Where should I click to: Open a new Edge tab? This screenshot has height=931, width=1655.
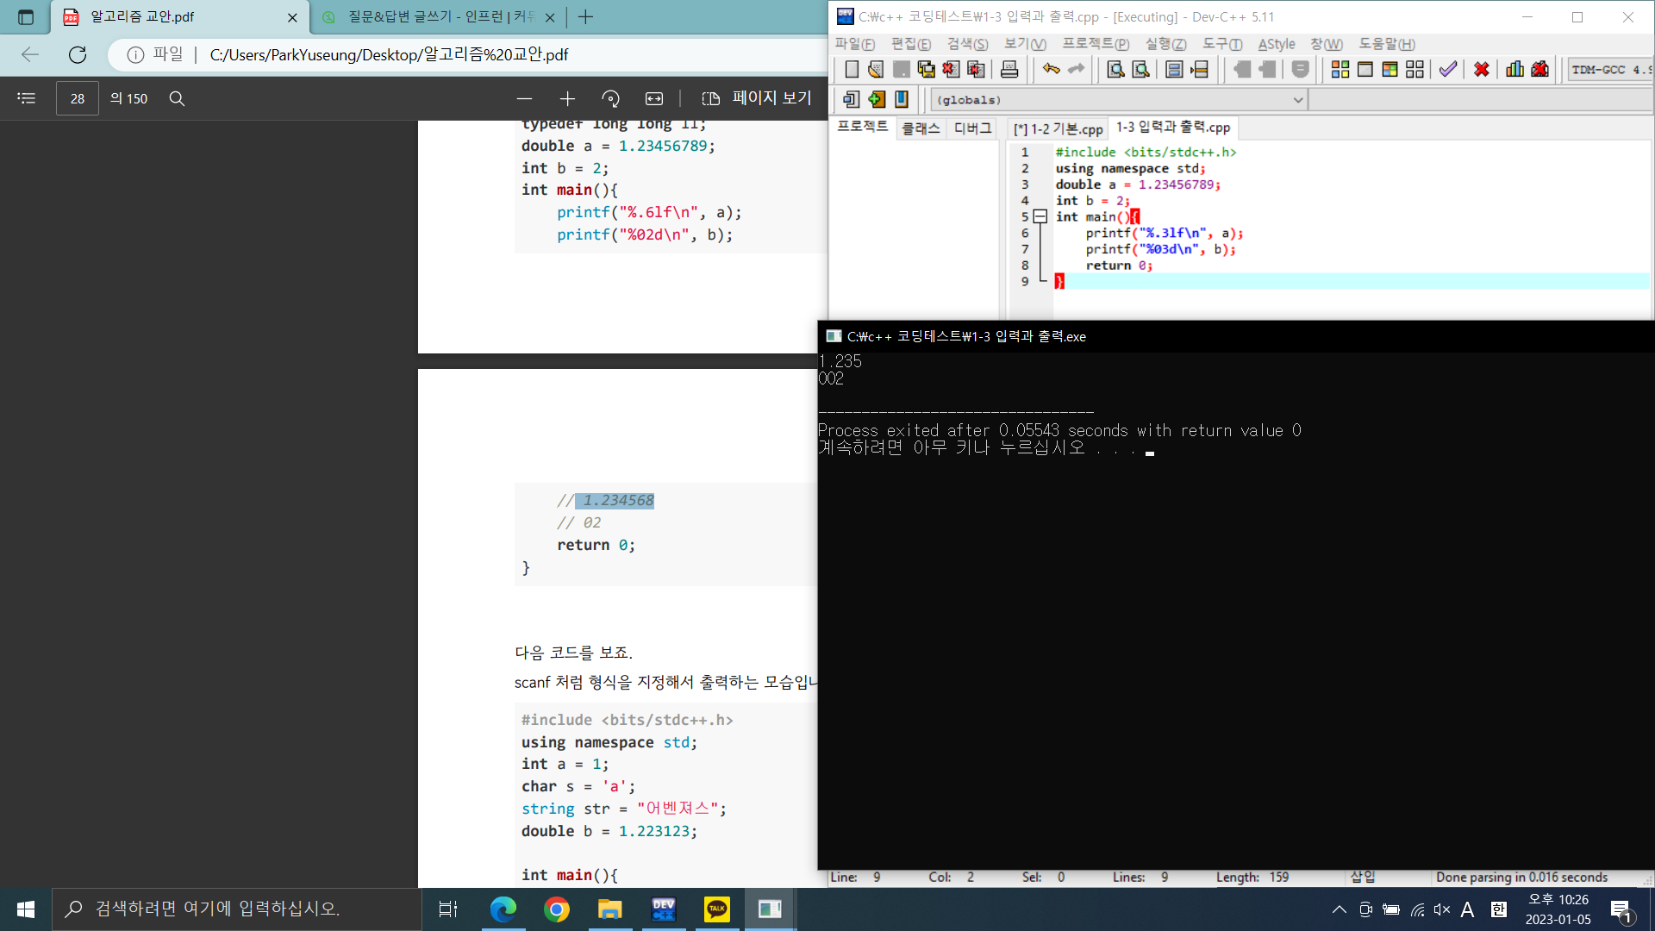tap(585, 16)
